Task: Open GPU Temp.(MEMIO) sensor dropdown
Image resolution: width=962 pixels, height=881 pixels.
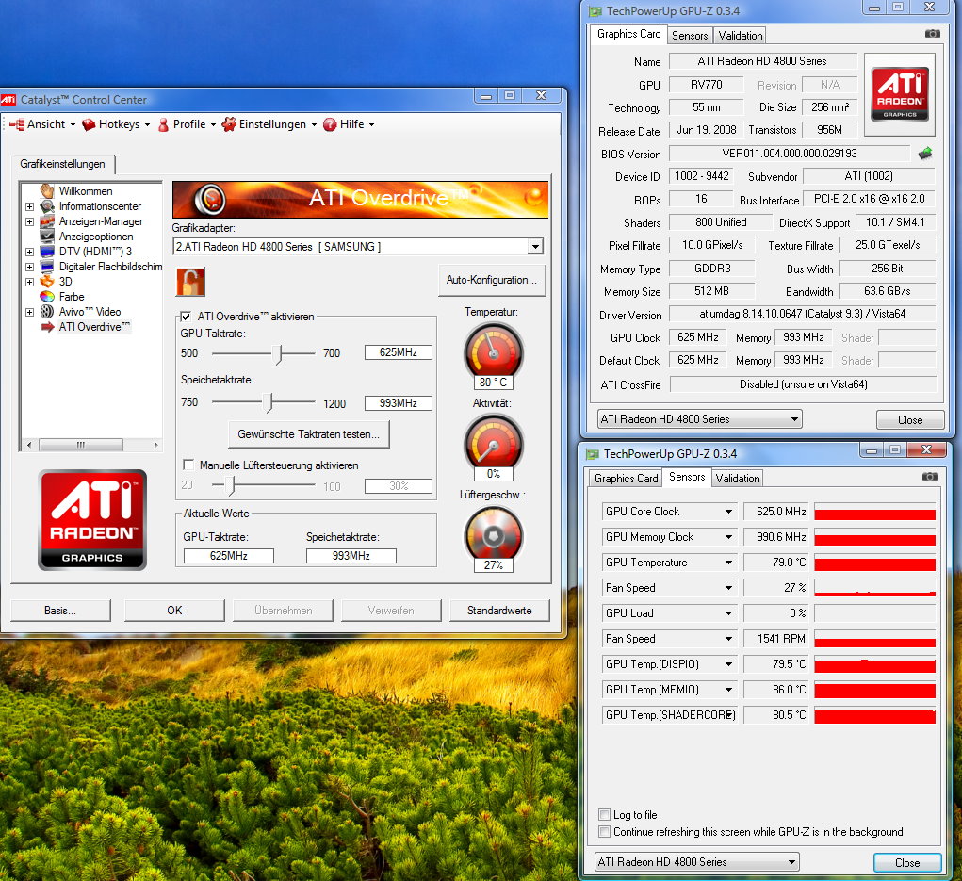Action: click(728, 690)
